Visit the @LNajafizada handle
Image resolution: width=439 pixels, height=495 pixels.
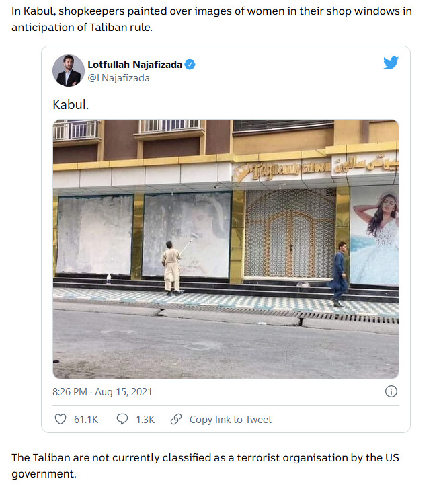[119, 78]
